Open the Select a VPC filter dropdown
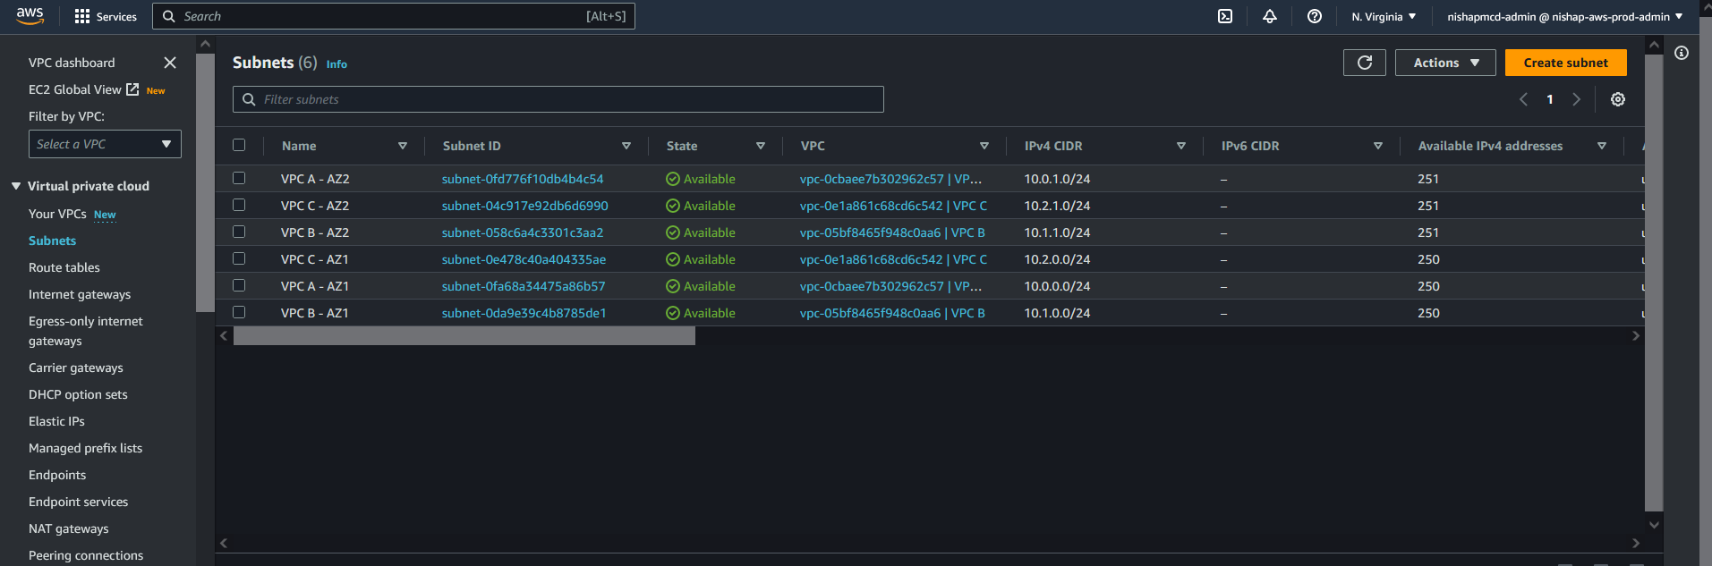Image resolution: width=1712 pixels, height=566 pixels. [x=105, y=144]
